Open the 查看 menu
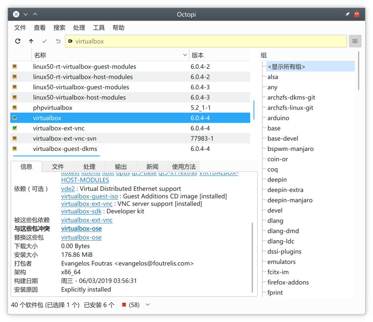Viewport: 373px width, 322px height. (x=40, y=28)
